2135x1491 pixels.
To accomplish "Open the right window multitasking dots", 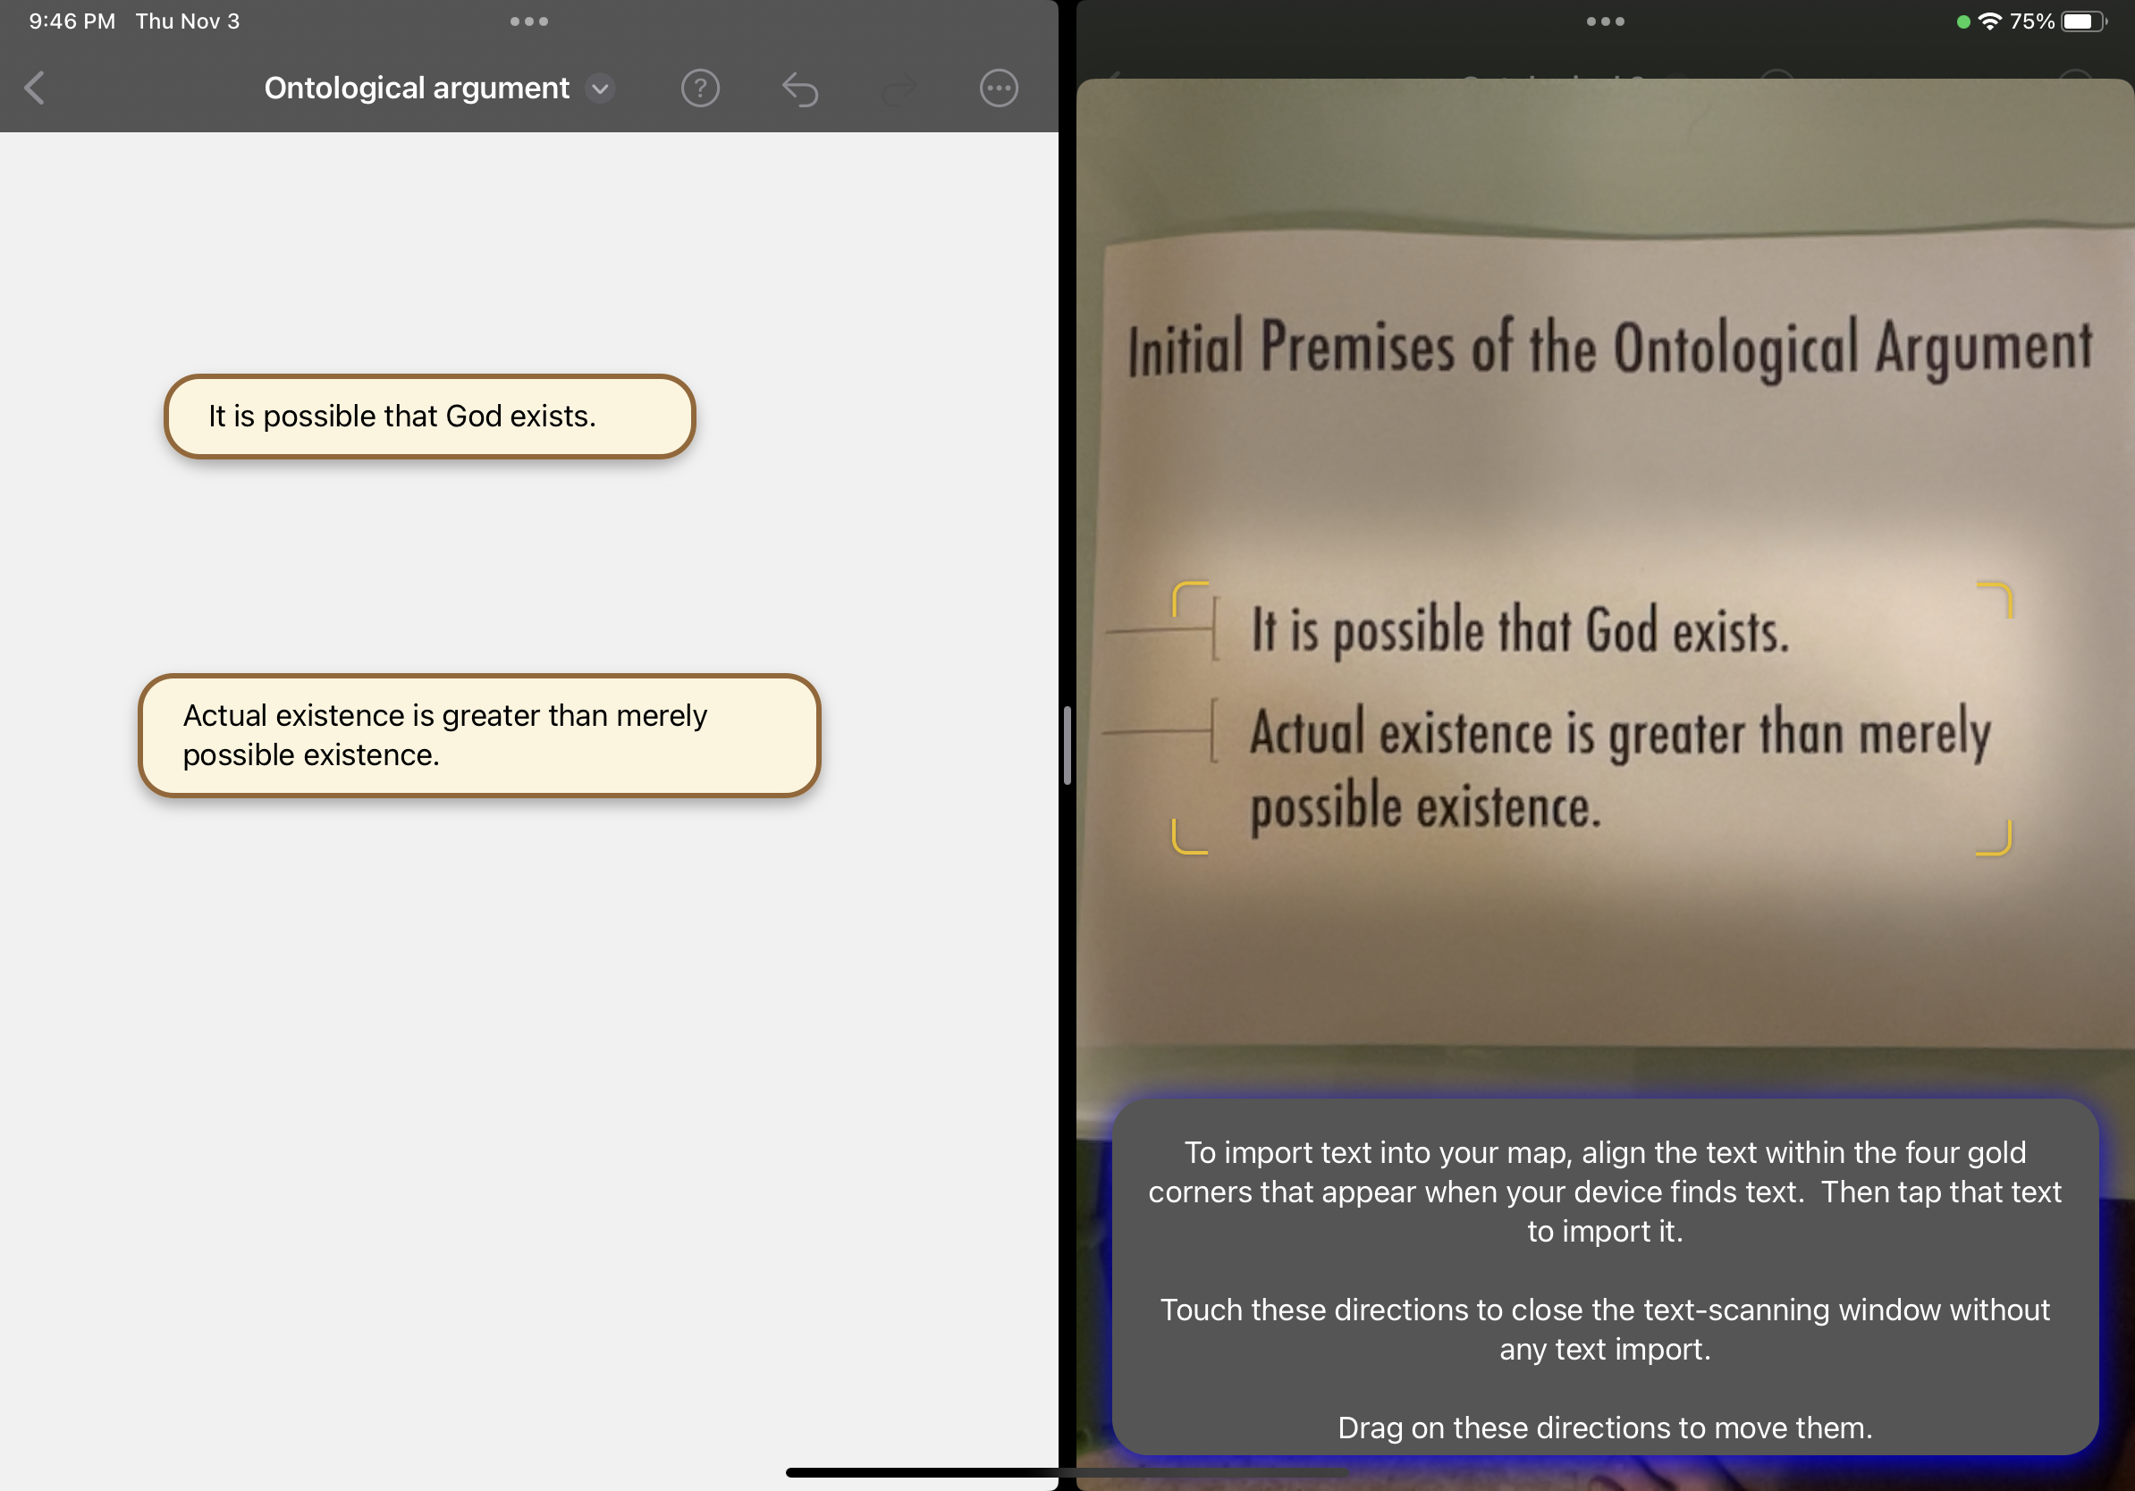I will pyautogui.click(x=1605, y=21).
